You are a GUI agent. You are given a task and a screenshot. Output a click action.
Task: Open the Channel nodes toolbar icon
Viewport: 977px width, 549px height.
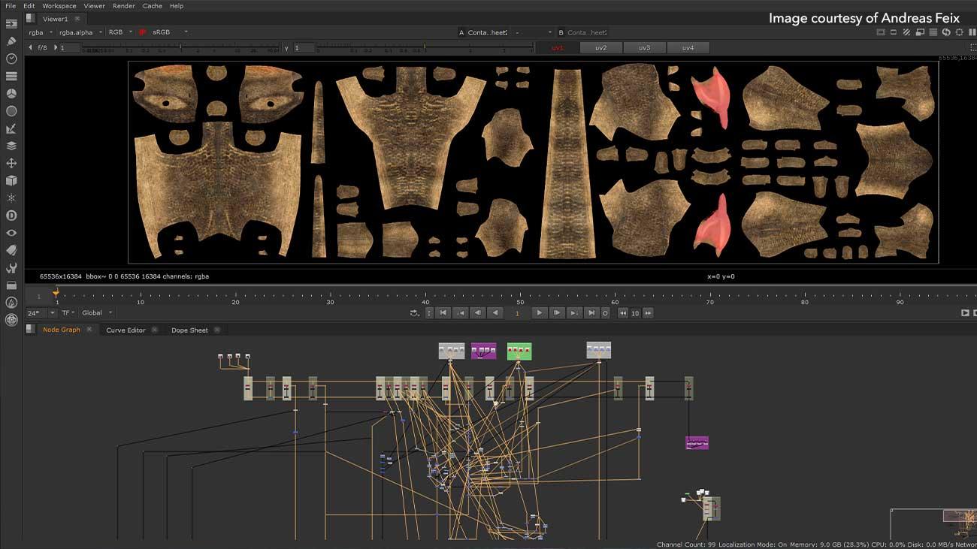tap(11, 76)
